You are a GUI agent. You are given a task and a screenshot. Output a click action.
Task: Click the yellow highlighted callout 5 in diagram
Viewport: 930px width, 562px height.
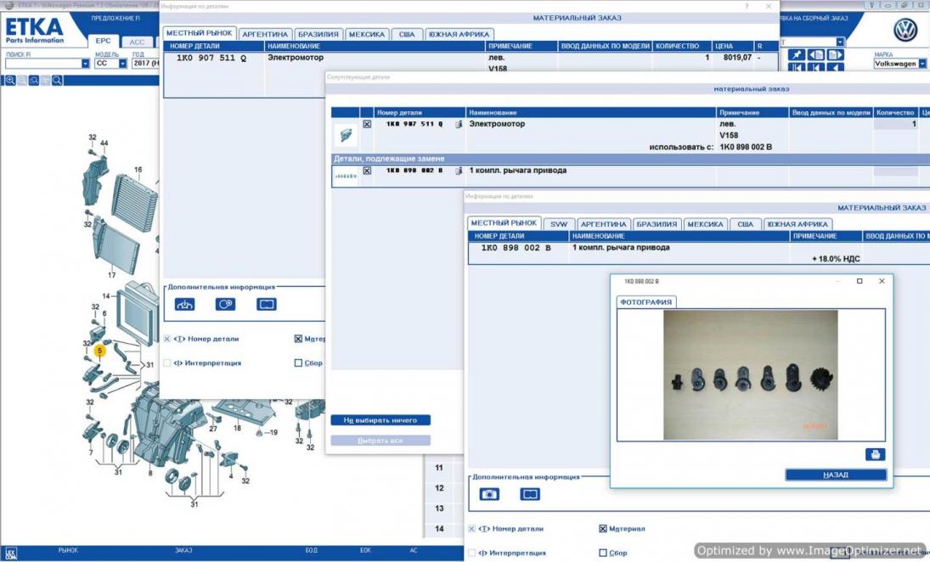tap(99, 351)
